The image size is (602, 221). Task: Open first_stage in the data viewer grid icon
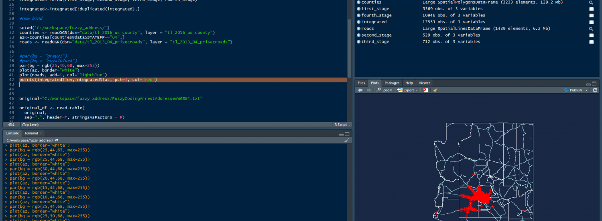coord(591,9)
